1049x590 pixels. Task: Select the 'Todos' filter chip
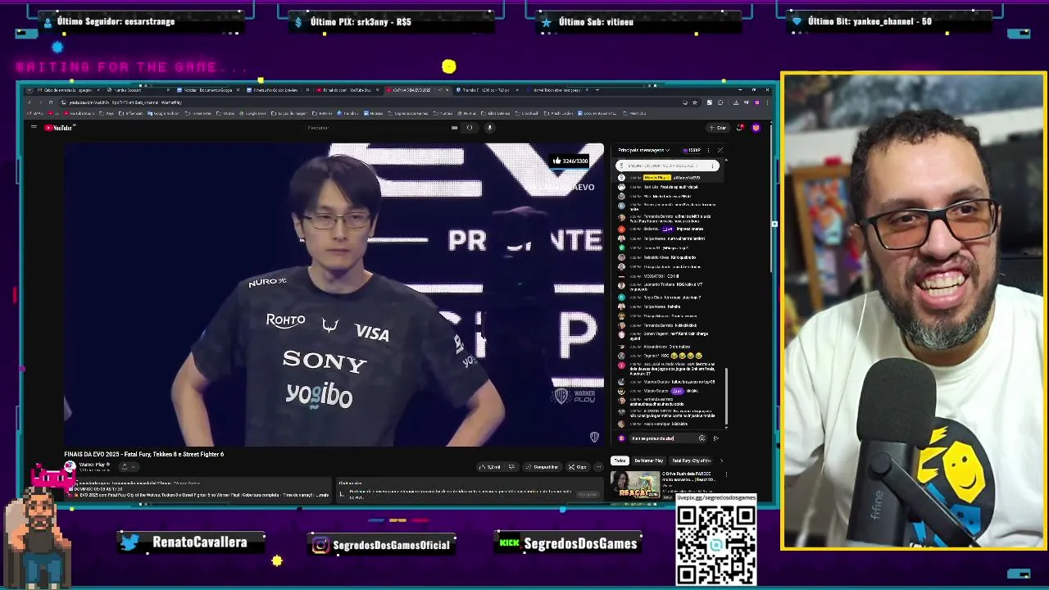(620, 461)
